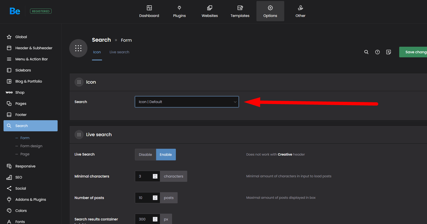Screen dimensions: 427x224
Task: Collapse the Icon section grid handle
Action: (x=79, y=82)
